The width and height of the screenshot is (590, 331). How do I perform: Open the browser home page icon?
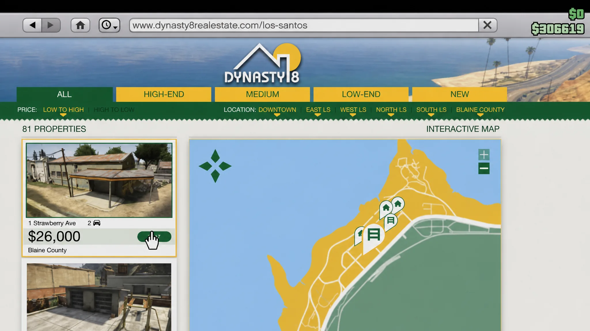pyautogui.click(x=80, y=25)
